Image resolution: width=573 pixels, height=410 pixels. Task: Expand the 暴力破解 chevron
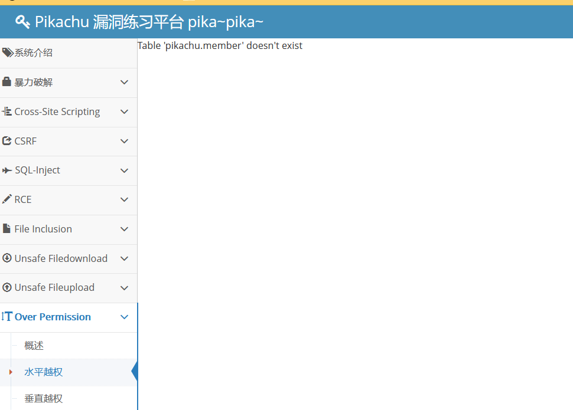tap(124, 83)
